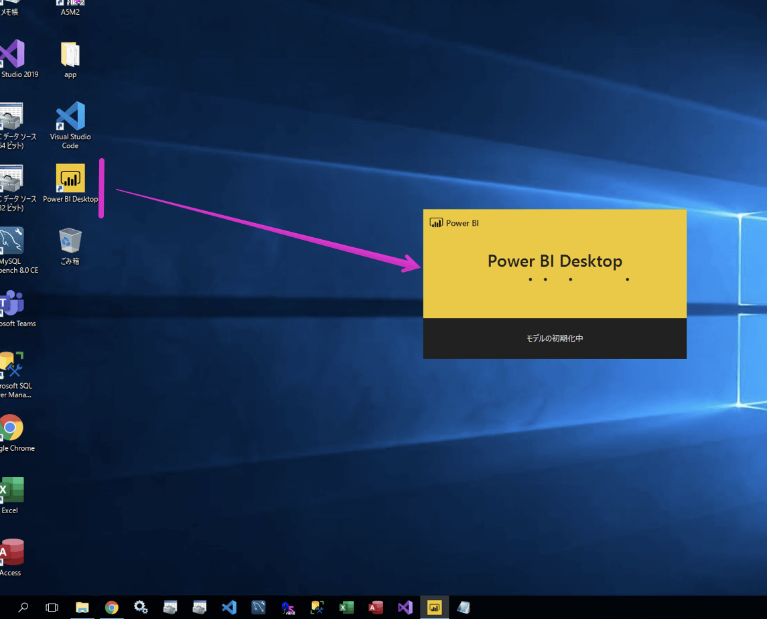767x619 pixels.
Task: Click the 'Power BI Desktop' splash title
Action: [x=555, y=261]
